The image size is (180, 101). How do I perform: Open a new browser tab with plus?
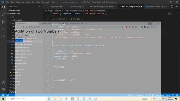86,24
